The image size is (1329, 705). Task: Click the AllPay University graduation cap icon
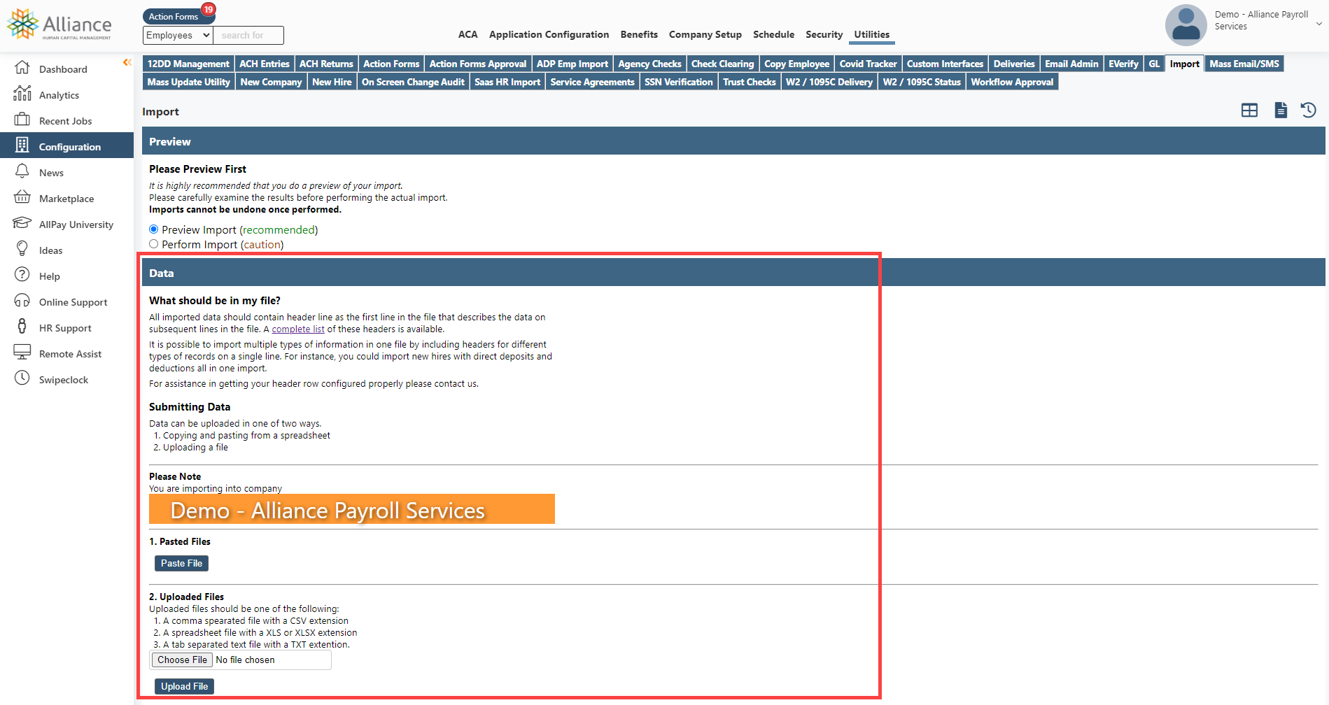(x=22, y=223)
